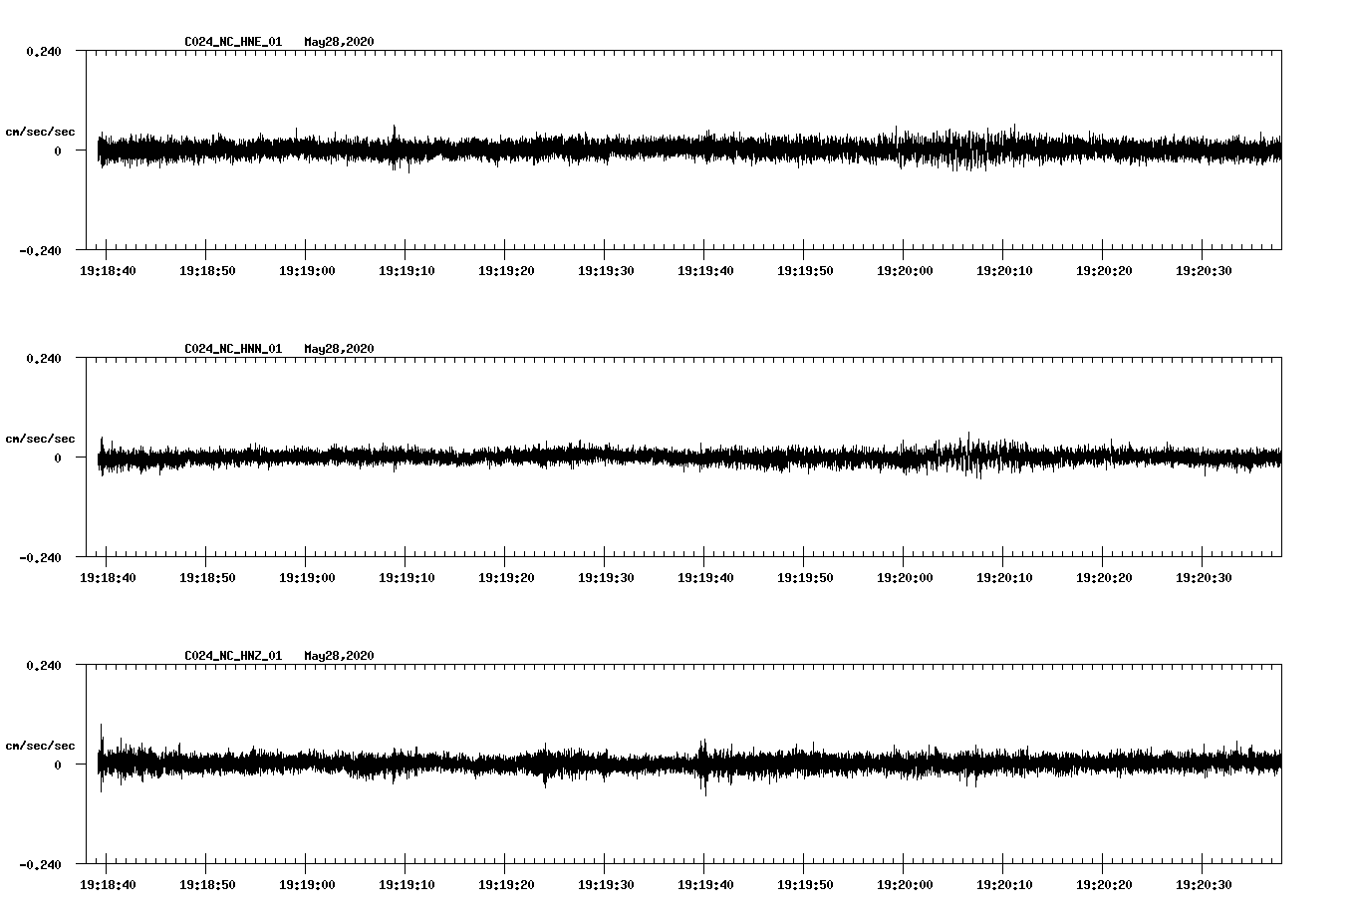Click the 19:19:30 time label under HNN plot

point(606,577)
